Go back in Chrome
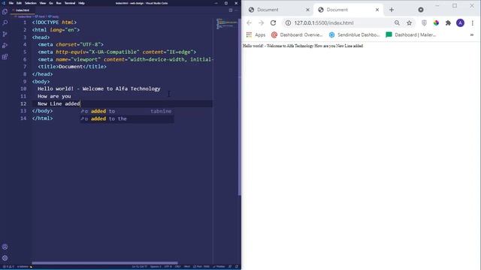This screenshot has width=481, height=270. pyautogui.click(x=249, y=23)
